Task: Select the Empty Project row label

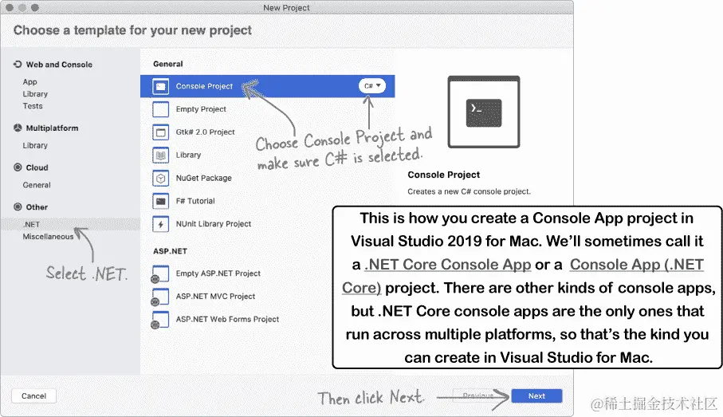Action: pyautogui.click(x=201, y=109)
